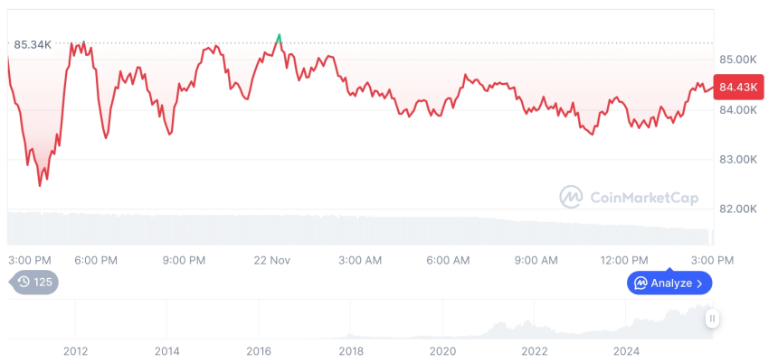
Task: Open the blue Analyze button
Action: [669, 283]
